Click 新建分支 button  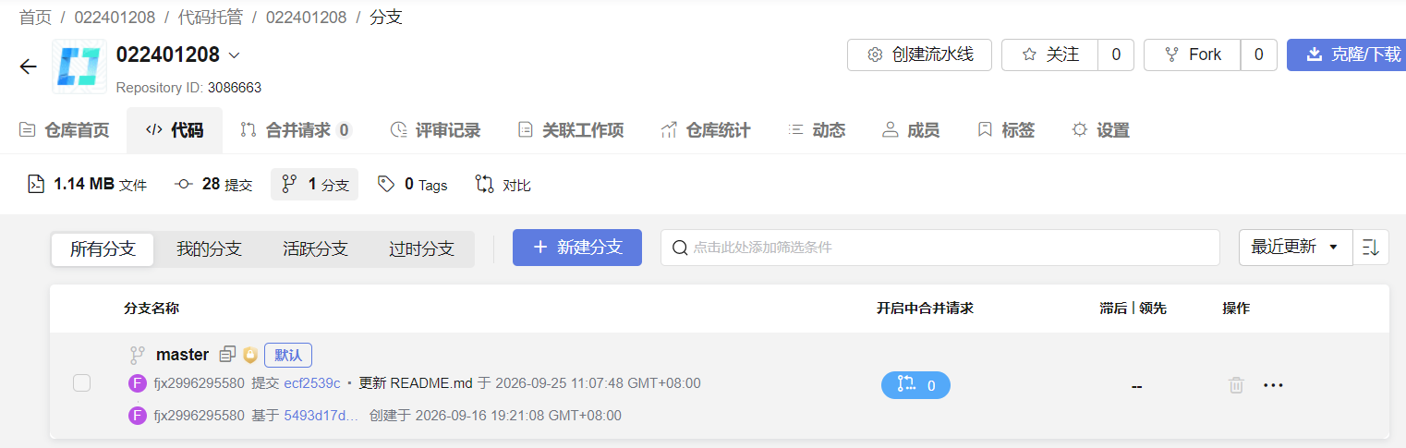pyautogui.click(x=577, y=248)
